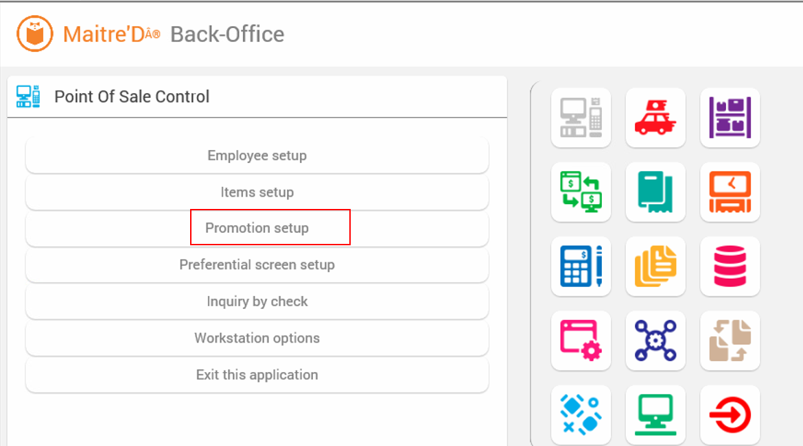Click the tan file exchange icon
Viewport: 803px width, 446px height.
(730, 340)
